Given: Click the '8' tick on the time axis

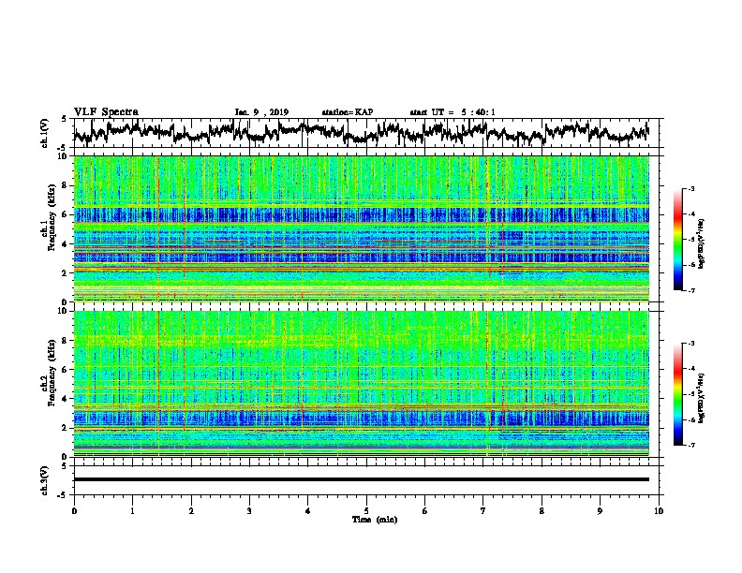Looking at the screenshot, I should (x=542, y=511).
